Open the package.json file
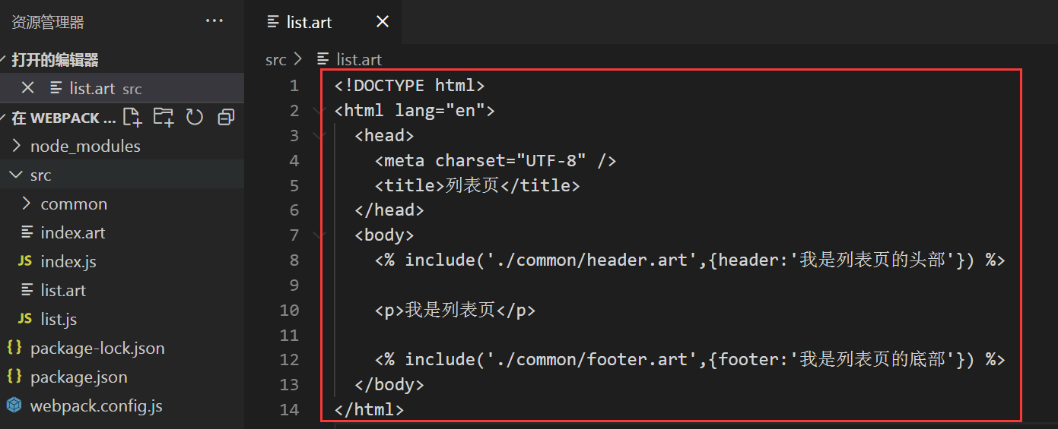1058x429 pixels. (78, 377)
